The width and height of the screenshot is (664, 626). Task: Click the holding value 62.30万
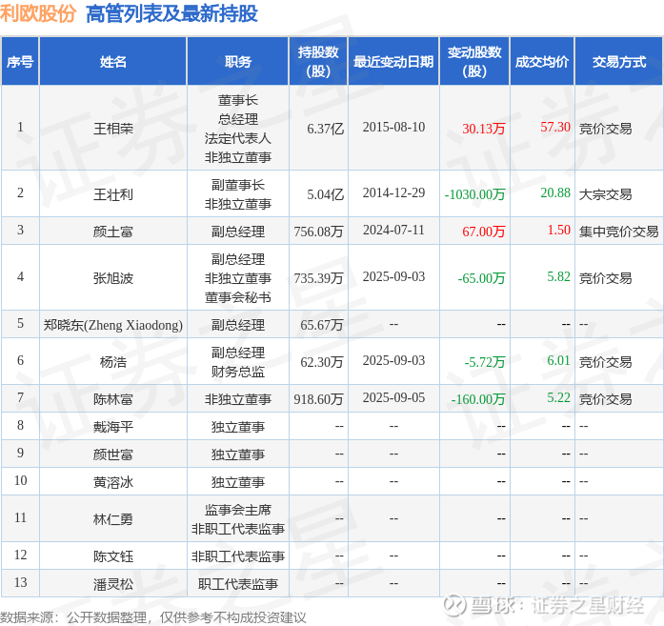[x=322, y=362]
